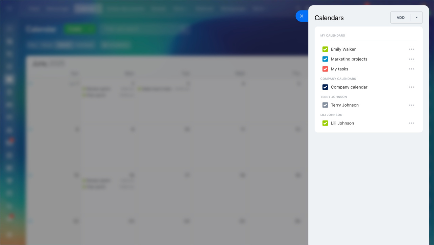Uncheck the Emily Walker calendar
Viewport: 434px width, 245px height.
325,49
